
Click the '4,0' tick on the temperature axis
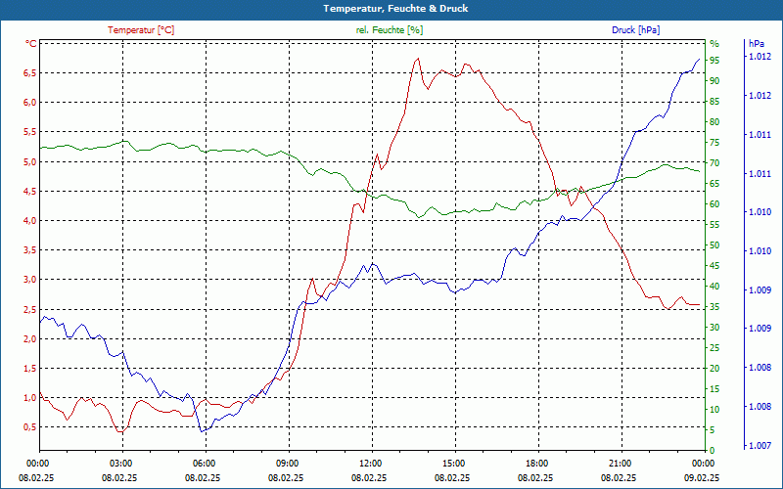[30, 221]
